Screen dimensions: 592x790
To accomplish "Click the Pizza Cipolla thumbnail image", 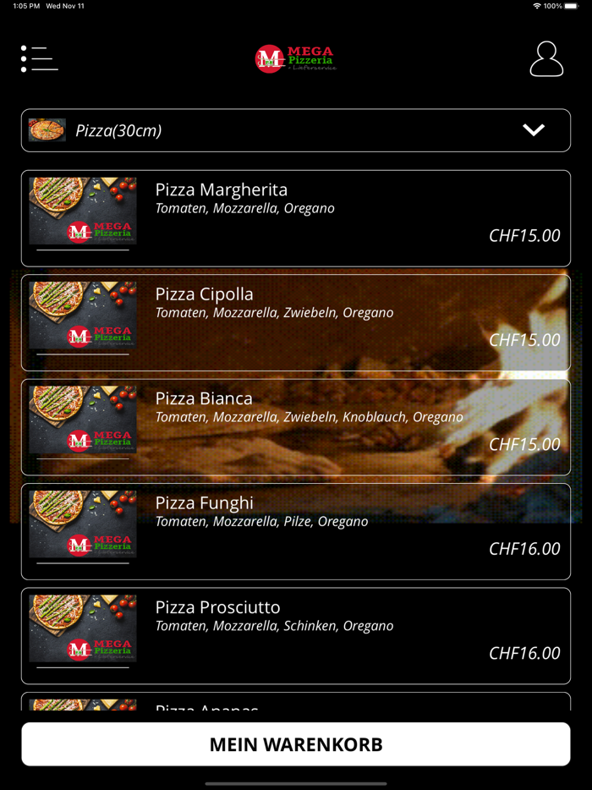I will pyautogui.click(x=83, y=315).
